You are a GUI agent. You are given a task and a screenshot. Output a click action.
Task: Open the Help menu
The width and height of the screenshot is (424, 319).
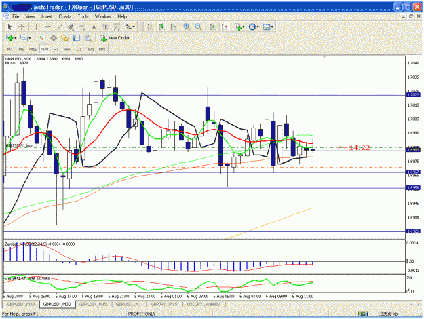click(122, 16)
